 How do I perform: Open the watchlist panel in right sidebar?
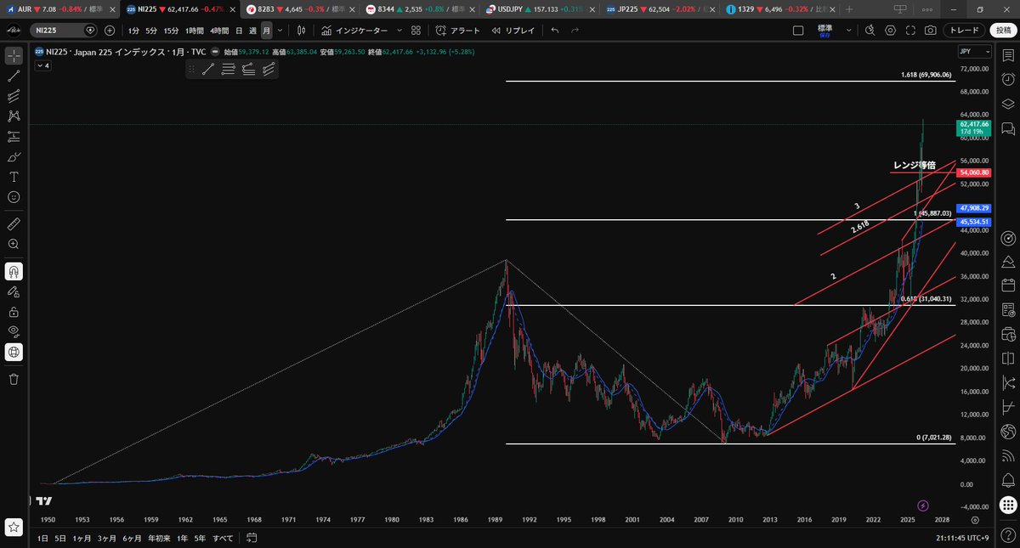[x=1008, y=56]
